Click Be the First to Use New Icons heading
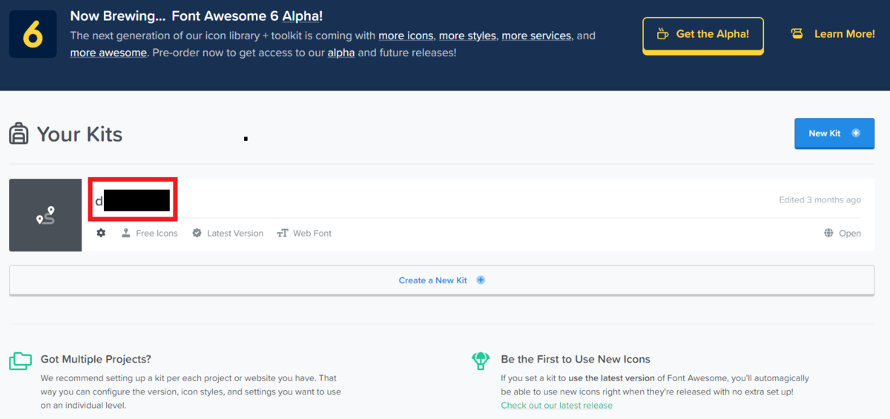The image size is (890, 419). coord(576,359)
